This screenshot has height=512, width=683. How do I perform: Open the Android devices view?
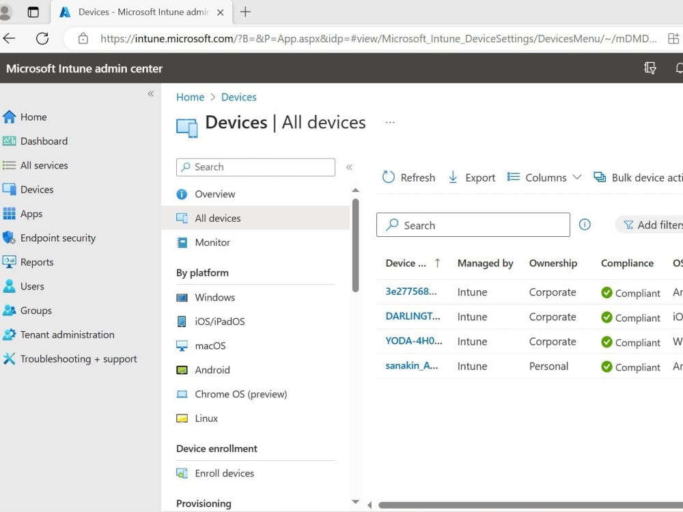coord(214,369)
